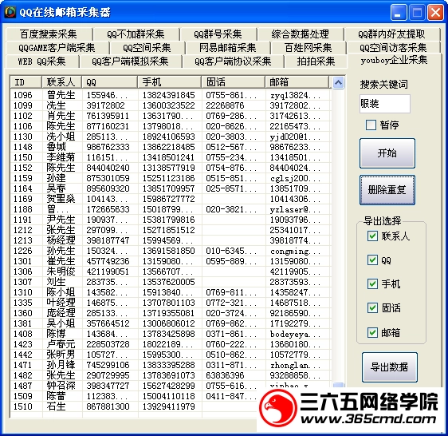Click the 删除重复 button

pyautogui.click(x=387, y=190)
